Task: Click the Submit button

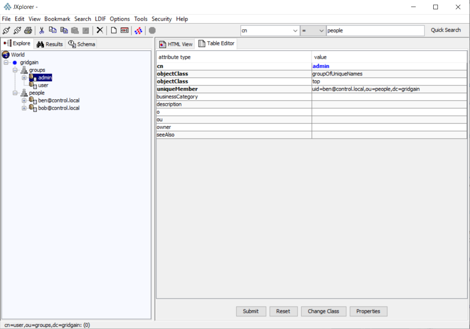Action: pyautogui.click(x=251, y=311)
